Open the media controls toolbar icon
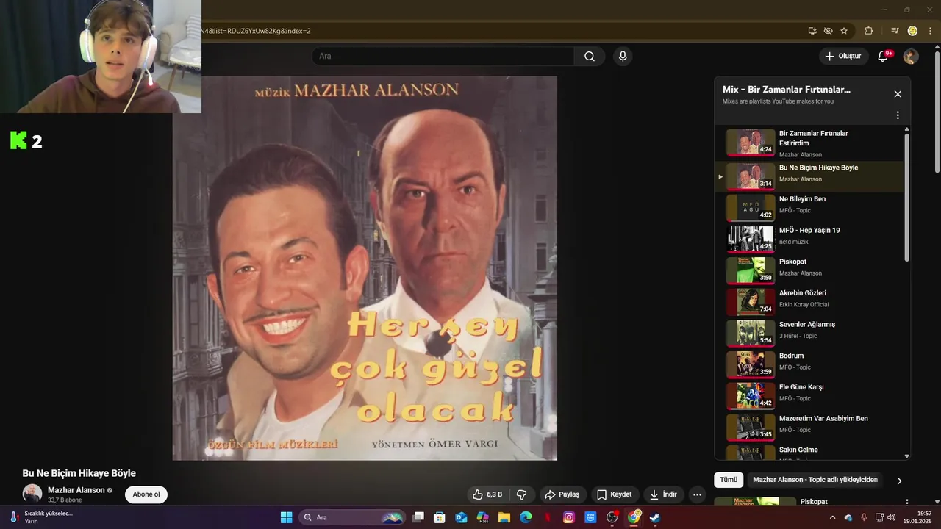 [895, 31]
